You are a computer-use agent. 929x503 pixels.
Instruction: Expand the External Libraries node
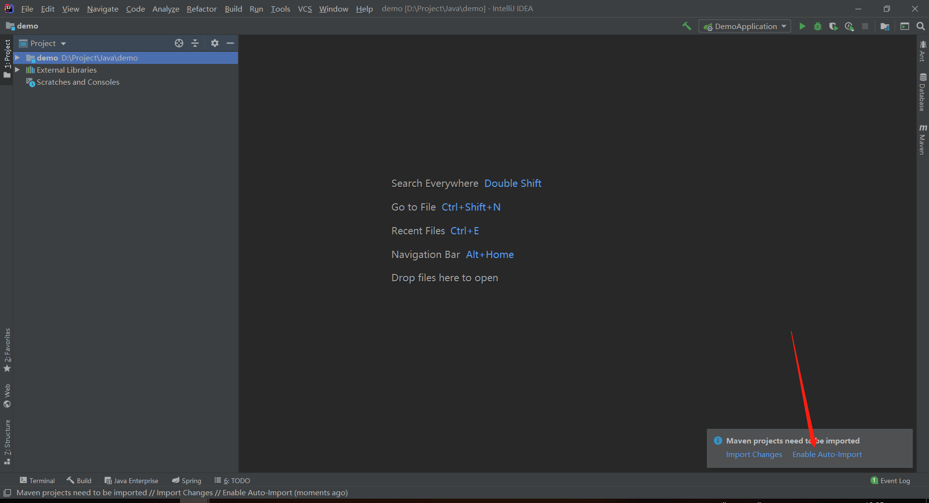click(x=17, y=70)
